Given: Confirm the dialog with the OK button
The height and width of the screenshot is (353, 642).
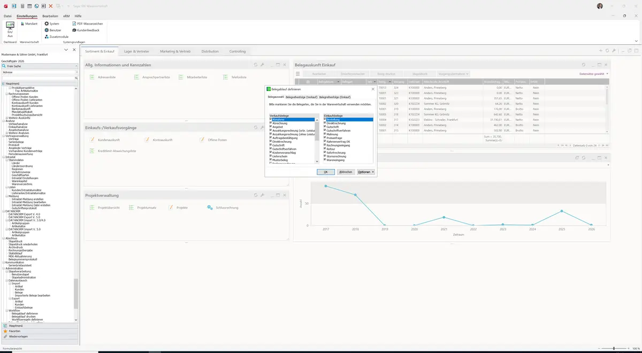Looking at the screenshot, I should click(x=326, y=172).
